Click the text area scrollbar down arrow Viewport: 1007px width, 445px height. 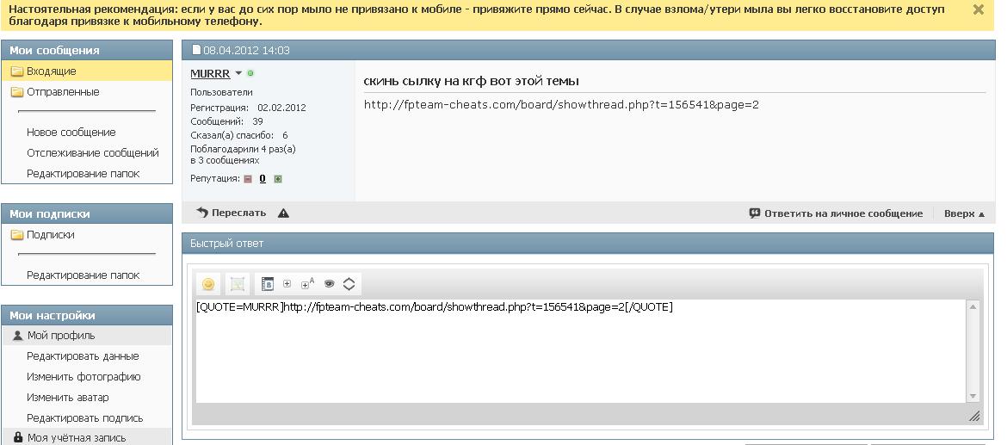click(973, 396)
